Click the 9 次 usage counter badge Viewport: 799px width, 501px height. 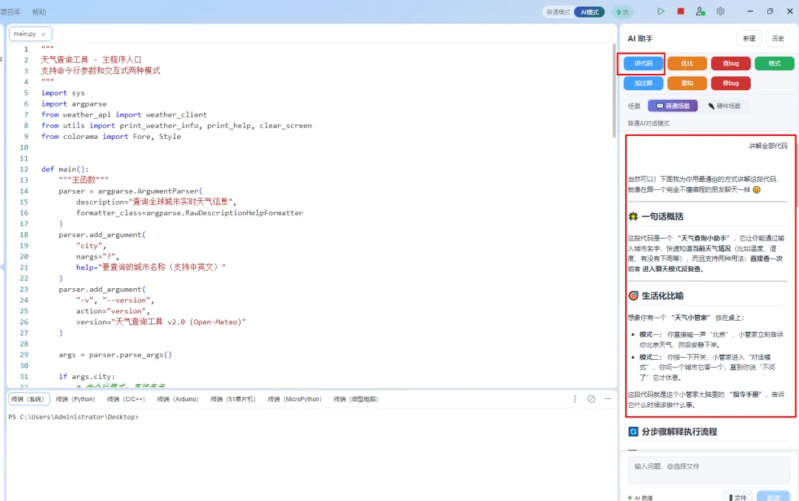click(x=622, y=12)
